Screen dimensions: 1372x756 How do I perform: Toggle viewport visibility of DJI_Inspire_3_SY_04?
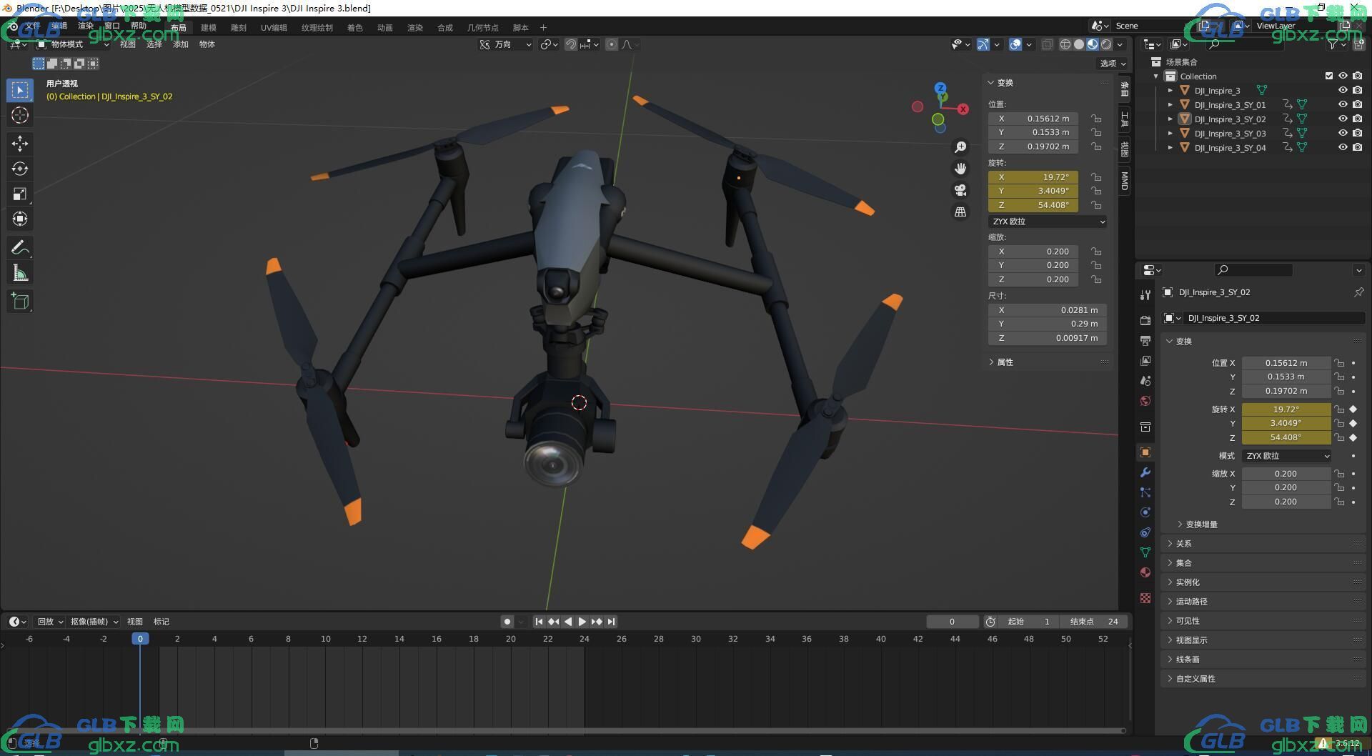(1343, 147)
